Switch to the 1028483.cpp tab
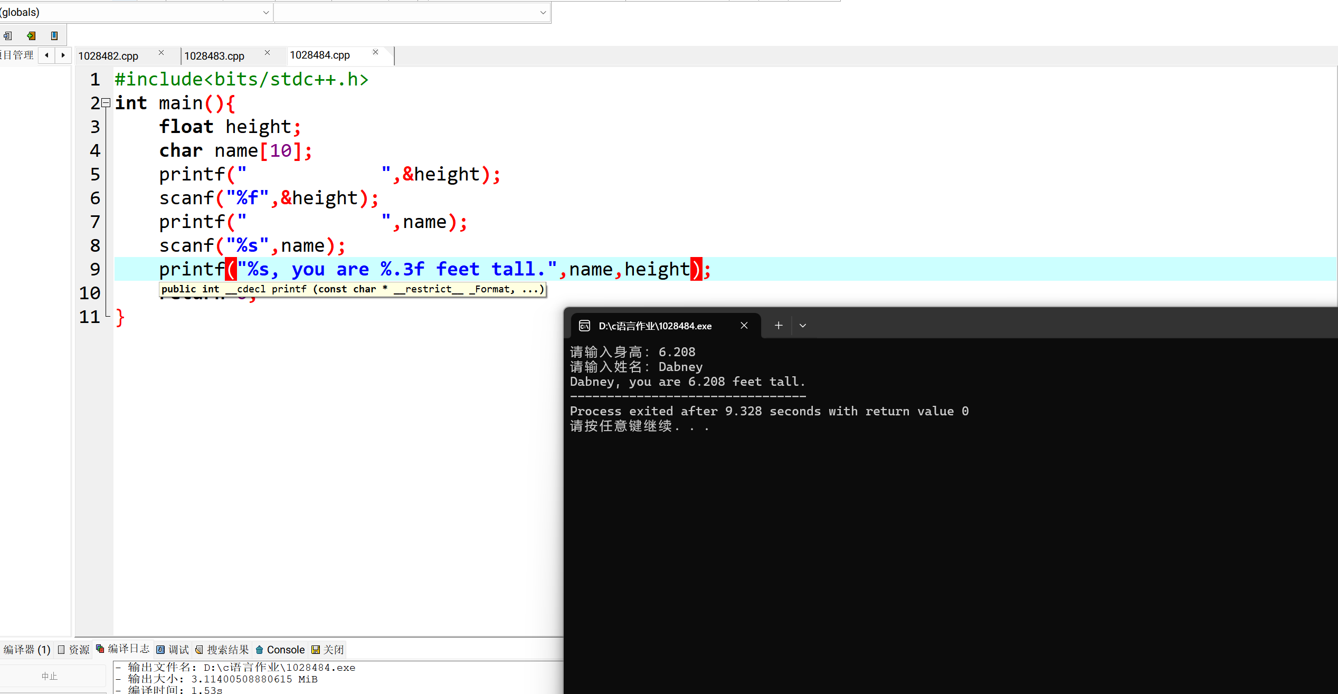This screenshot has height=694, width=1338. 214,56
